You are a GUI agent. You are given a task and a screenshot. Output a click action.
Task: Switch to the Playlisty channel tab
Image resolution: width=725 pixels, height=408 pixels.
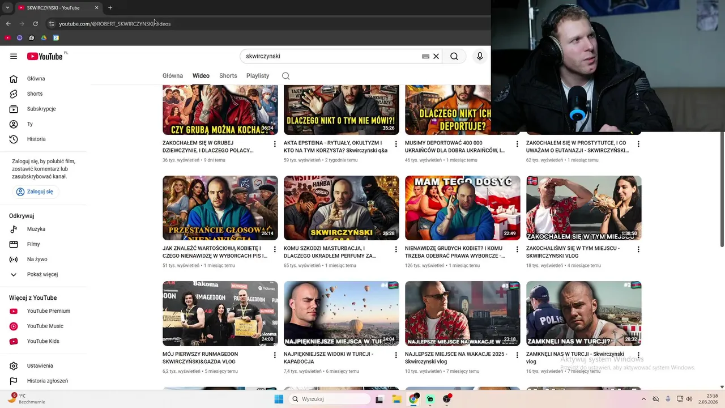click(x=258, y=76)
